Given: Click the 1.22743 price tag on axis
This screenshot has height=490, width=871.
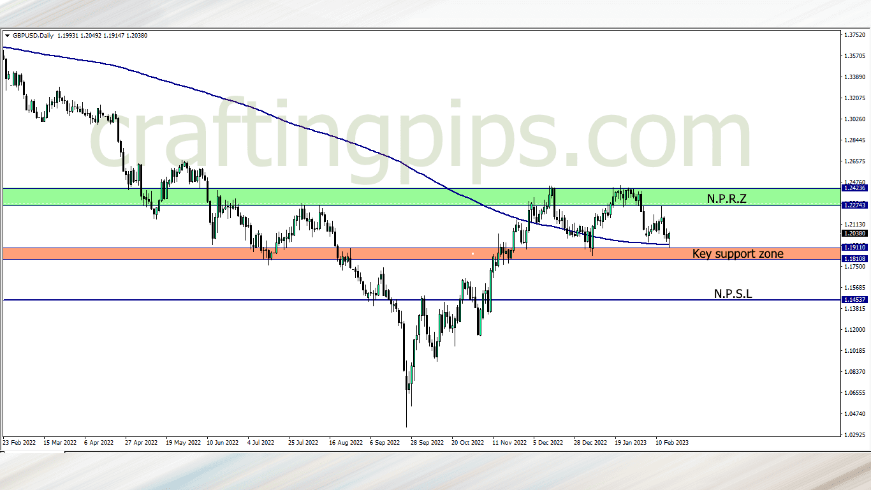Looking at the screenshot, I should tap(854, 205).
